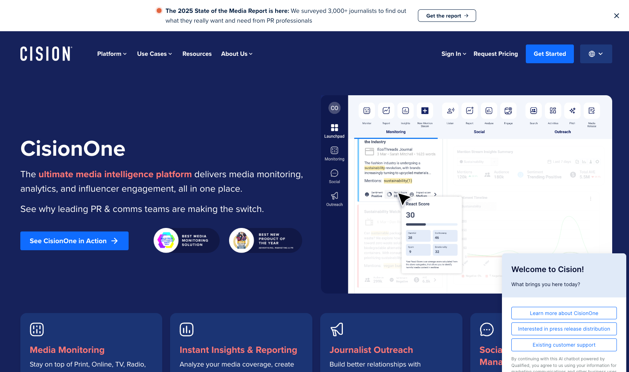Click the Cision logo
Screen dimensions: 629x372
[46, 54]
